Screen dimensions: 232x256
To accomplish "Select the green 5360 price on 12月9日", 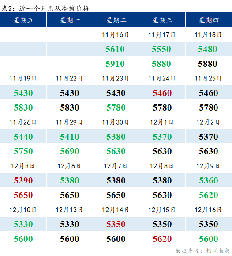I will point(208,180).
